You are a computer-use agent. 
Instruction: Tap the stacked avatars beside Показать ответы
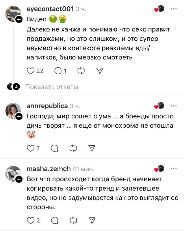point(12,86)
